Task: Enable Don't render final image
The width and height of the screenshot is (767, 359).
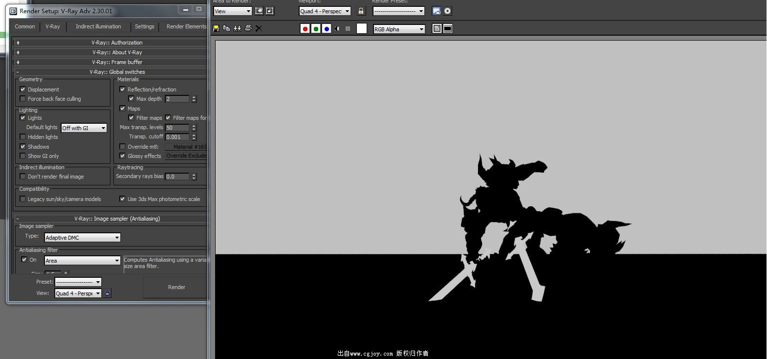Action: pos(22,177)
